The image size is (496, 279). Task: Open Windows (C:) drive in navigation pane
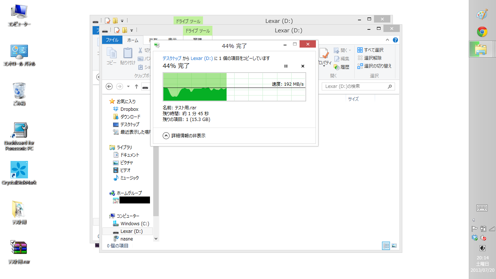pyautogui.click(x=131, y=223)
